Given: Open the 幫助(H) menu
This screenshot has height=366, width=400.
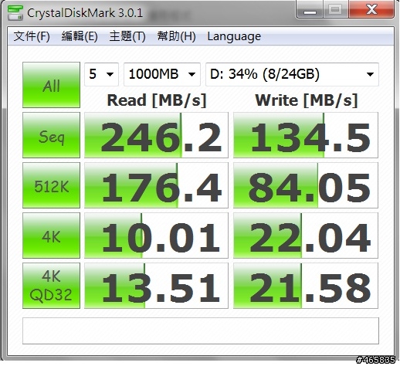Looking at the screenshot, I should point(176,36).
